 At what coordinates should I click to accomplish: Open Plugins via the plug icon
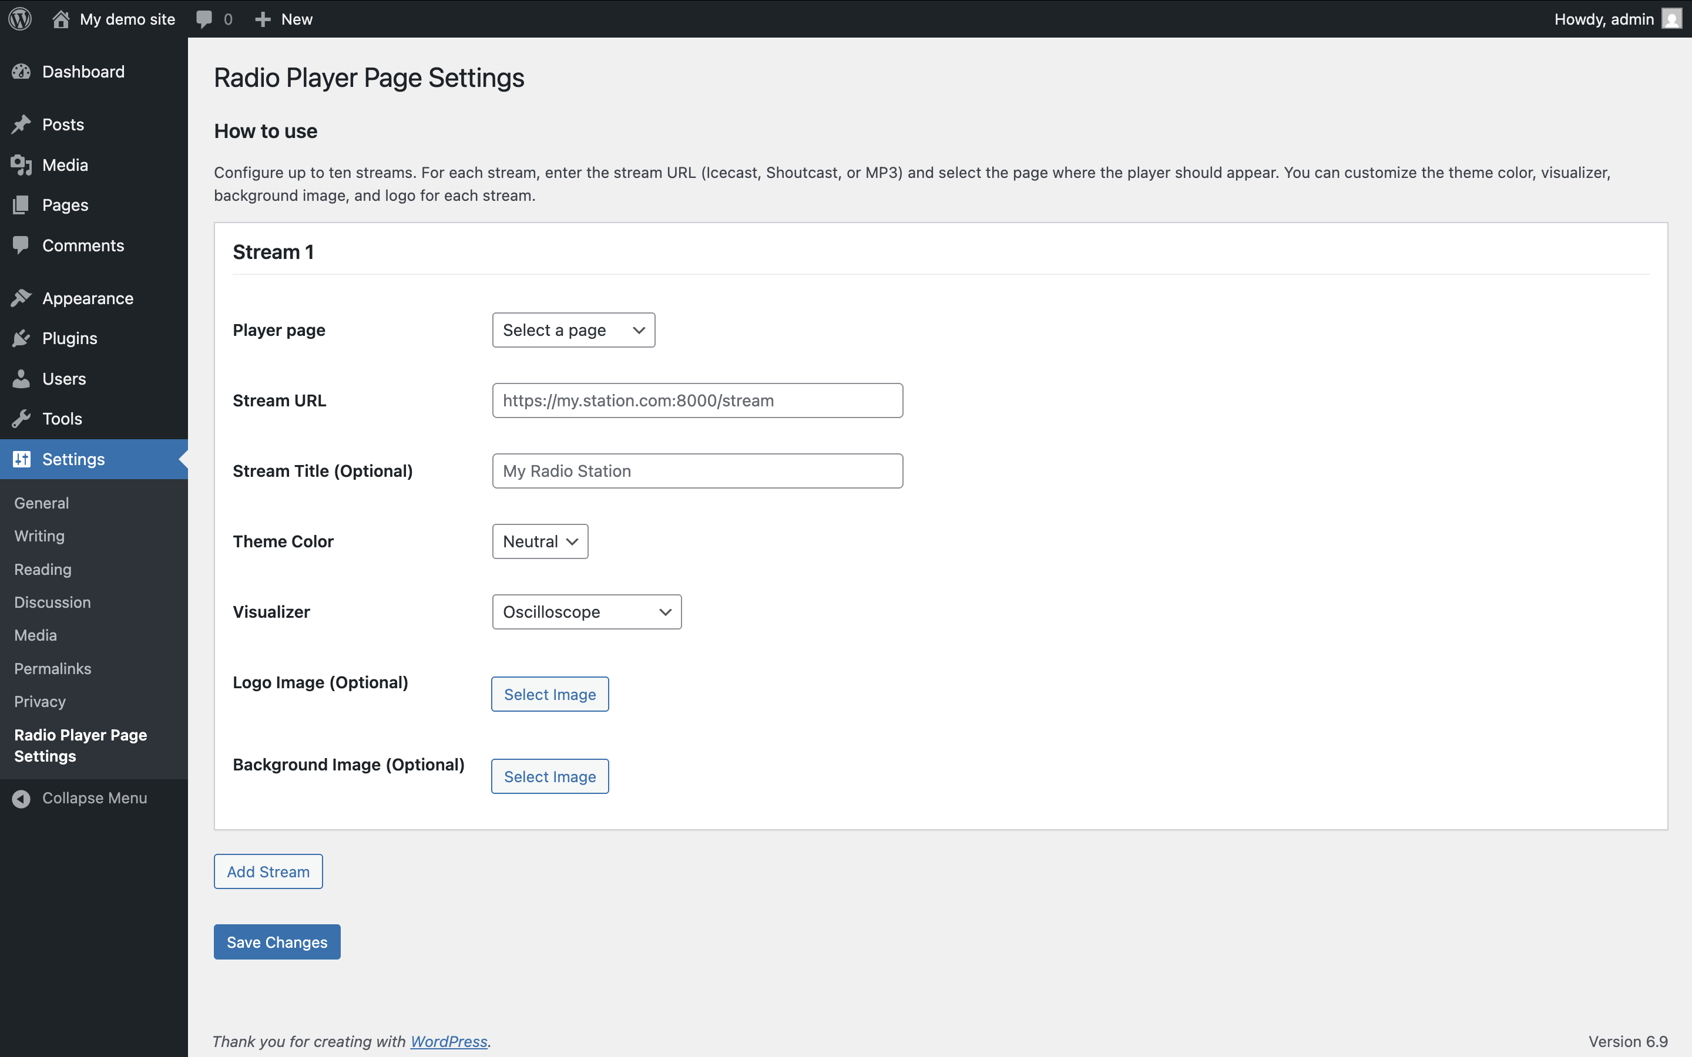click(22, 338)
